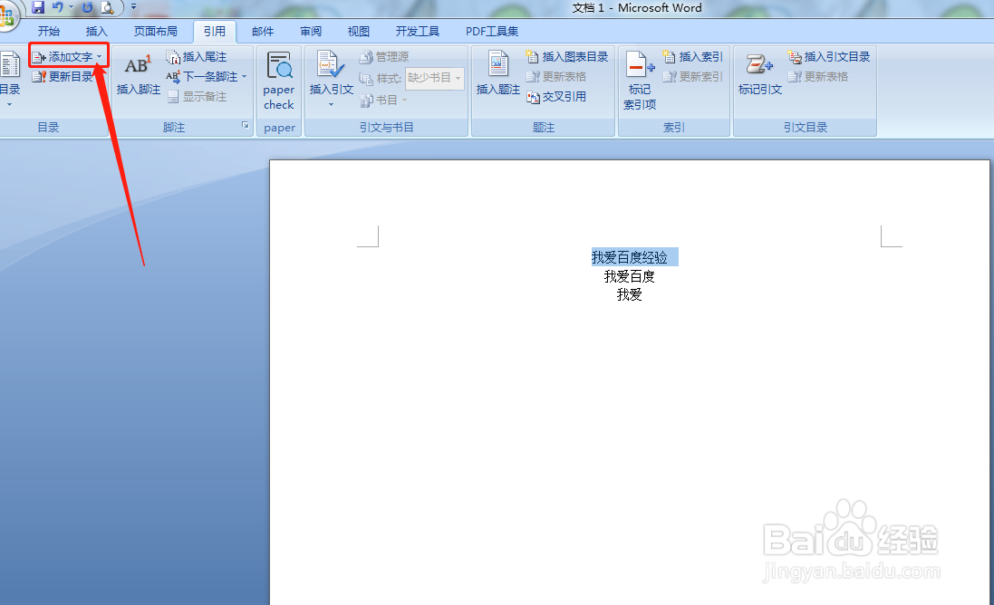Click the last document line 我爱
Screen dimensions: 994x605
630,294
